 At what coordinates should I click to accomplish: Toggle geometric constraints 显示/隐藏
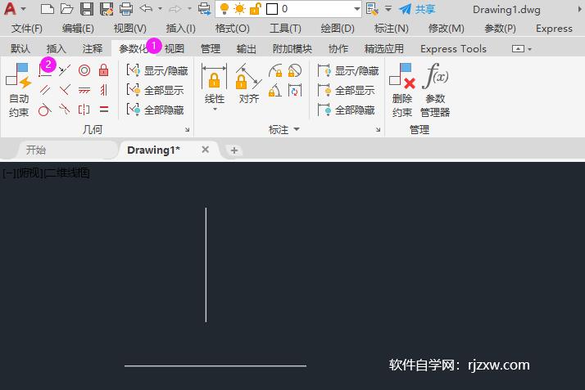click(x=157, y=70)
